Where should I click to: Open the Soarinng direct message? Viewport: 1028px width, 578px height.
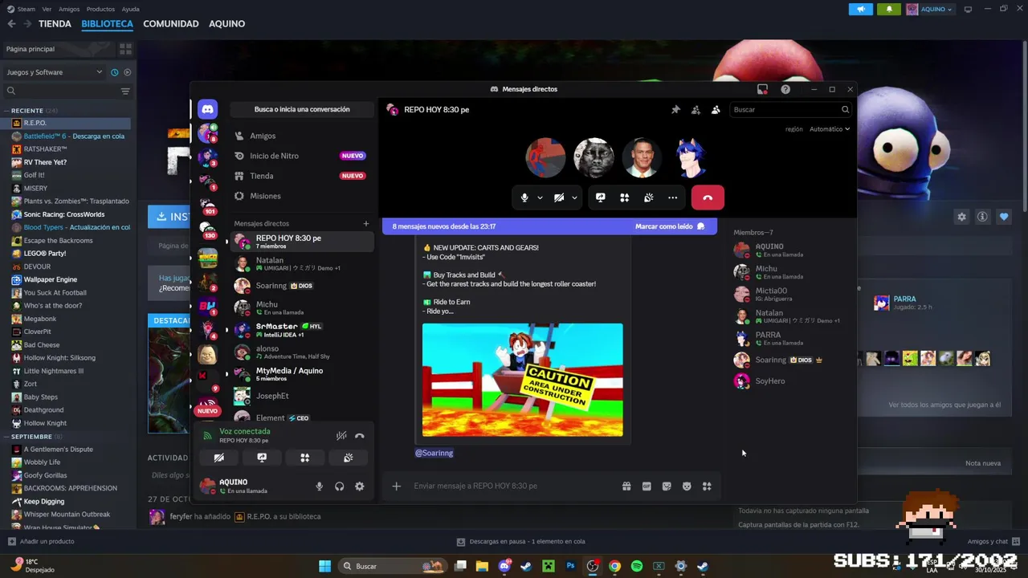coord(301,286)
